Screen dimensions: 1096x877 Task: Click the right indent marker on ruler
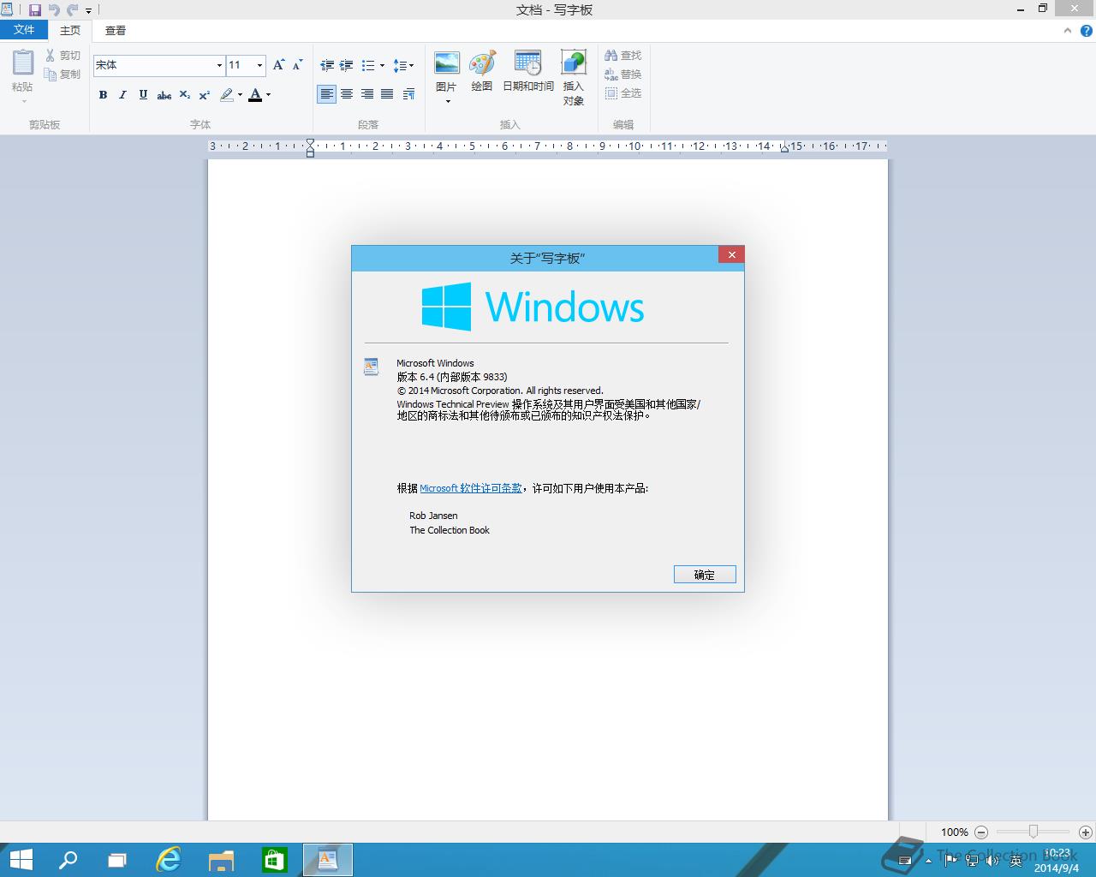point(784,149)
